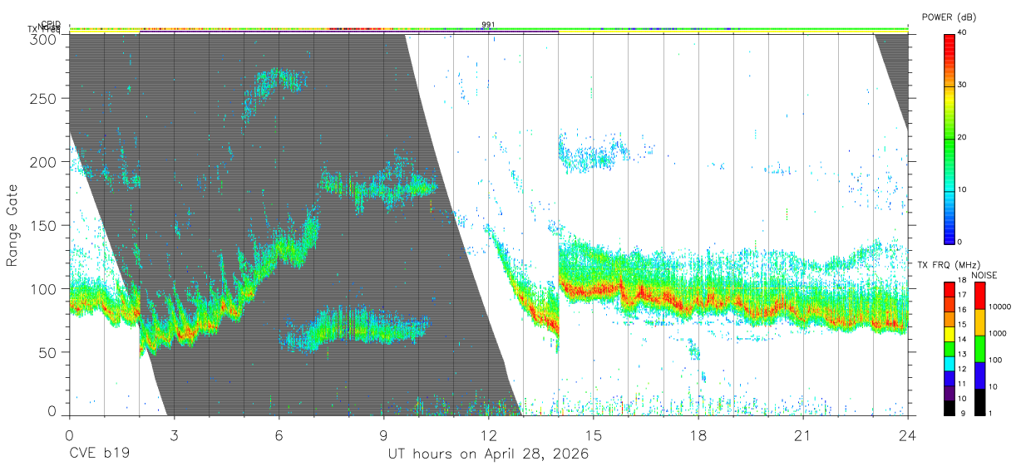Click the black 9 MHz frequency swatch

coord(949,407)
